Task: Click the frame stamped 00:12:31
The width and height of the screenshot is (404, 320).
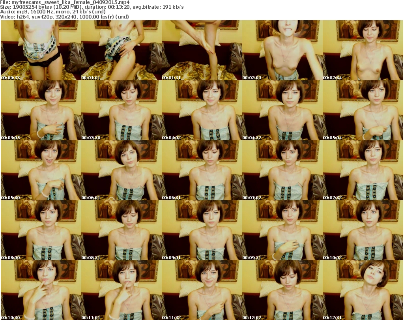Action: point(363,290)
